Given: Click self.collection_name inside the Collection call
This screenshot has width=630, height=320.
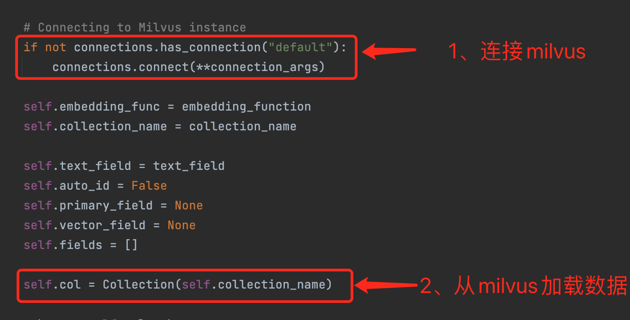Looking at the screenshot, I should [253, 284].
